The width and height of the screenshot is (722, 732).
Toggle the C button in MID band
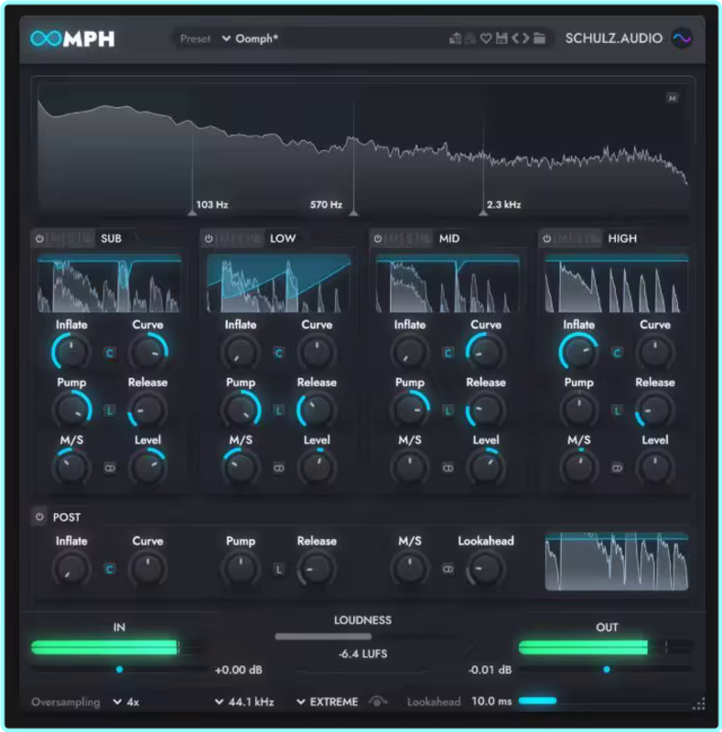click(447, 353)
